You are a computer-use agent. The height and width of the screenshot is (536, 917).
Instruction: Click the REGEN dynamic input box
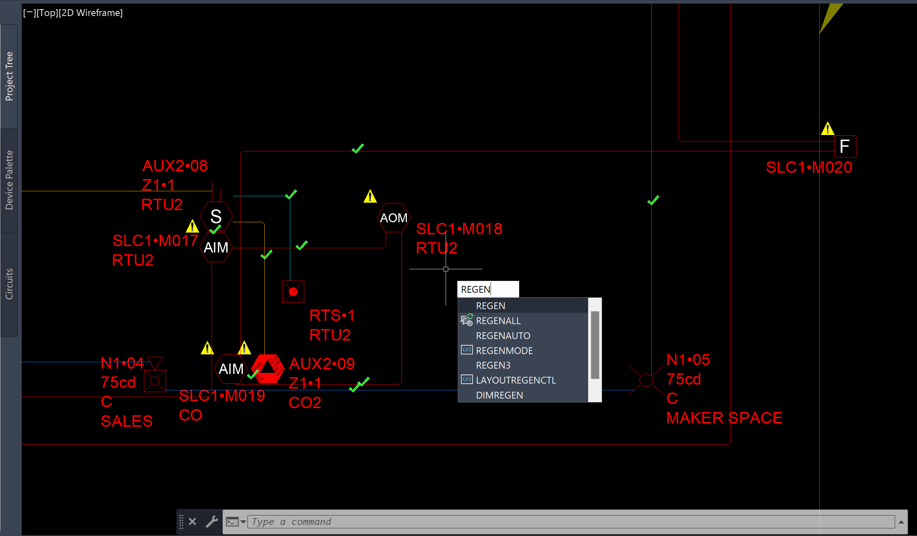(x=488, y=289)
